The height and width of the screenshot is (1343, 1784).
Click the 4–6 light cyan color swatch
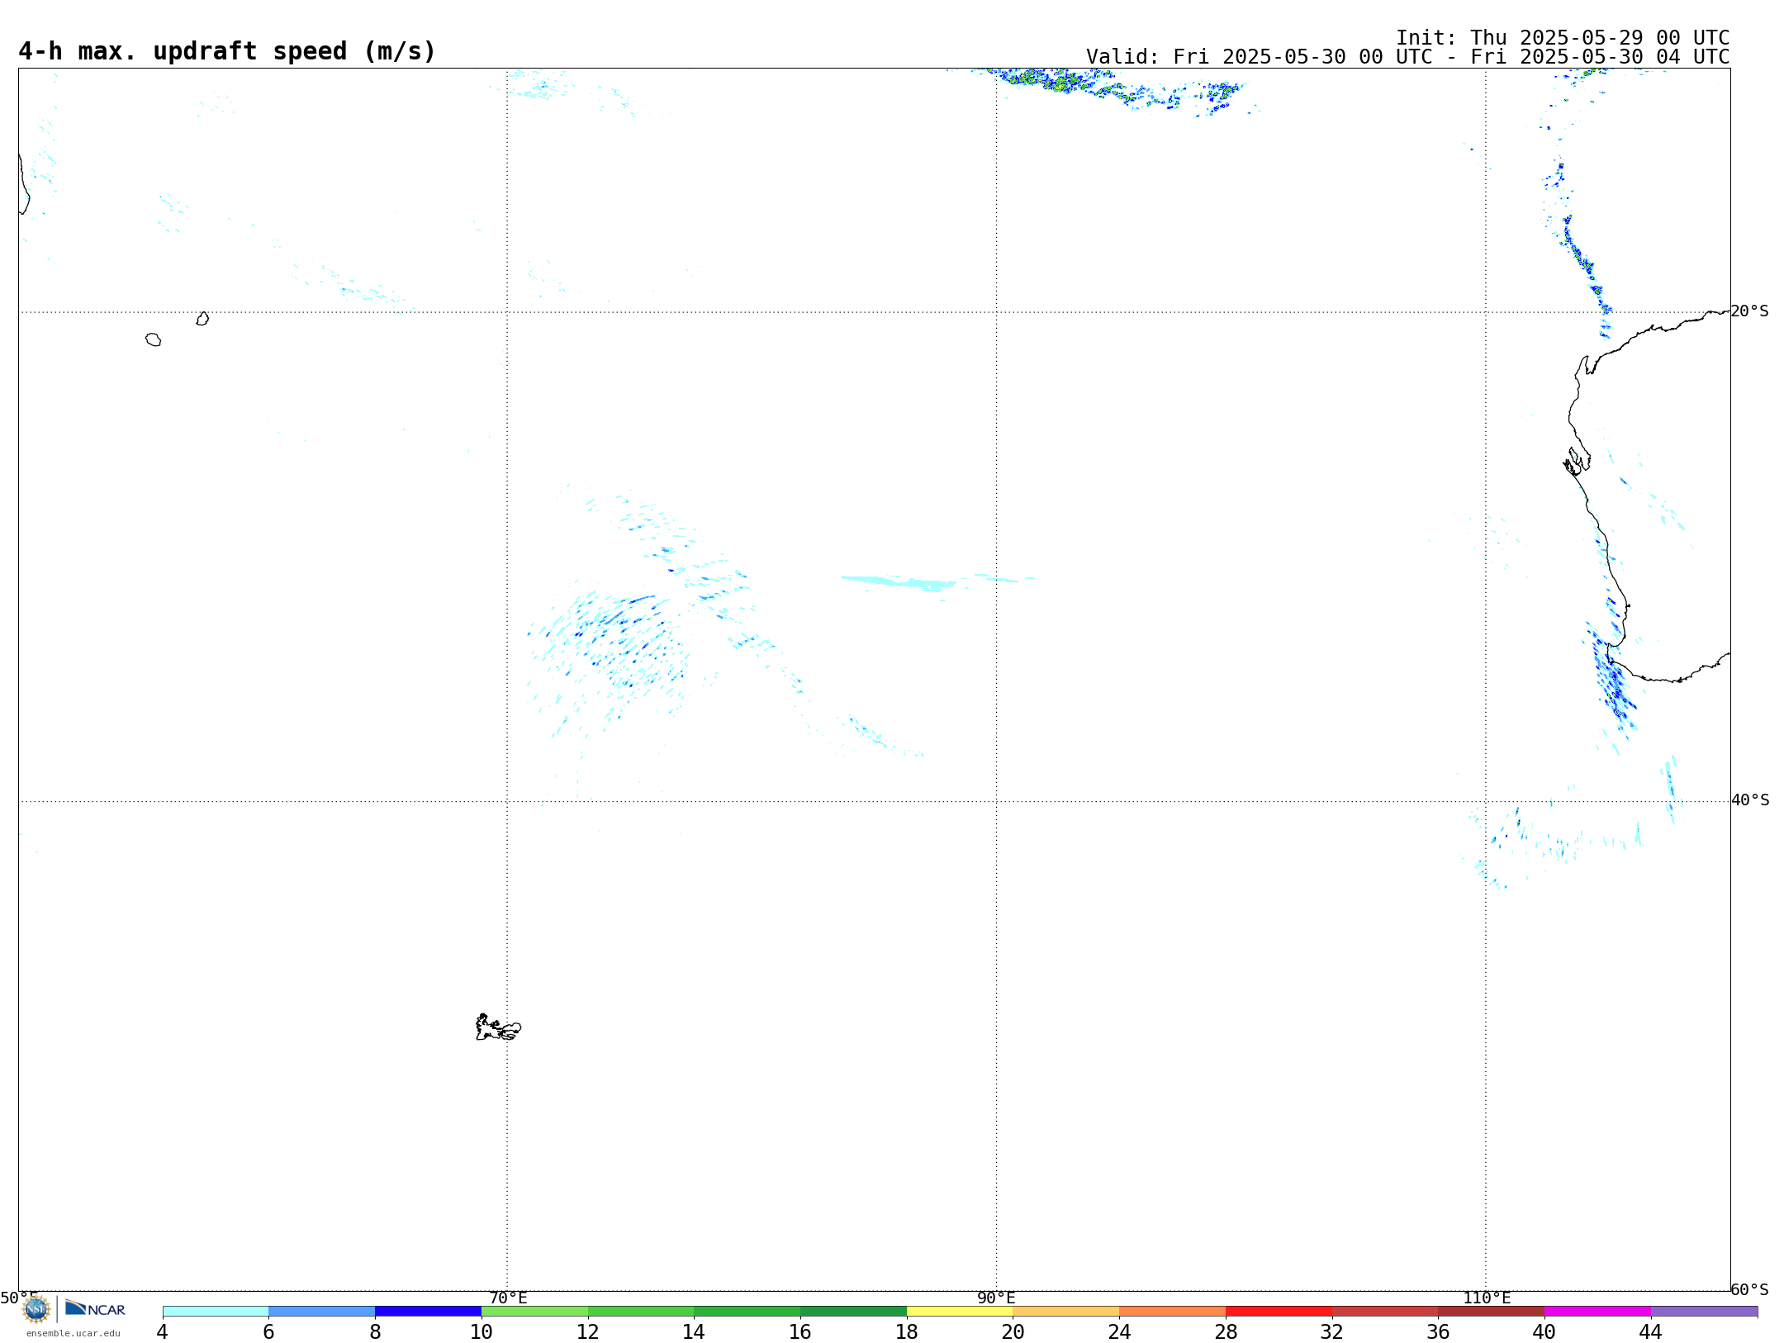click(216, 1311)
